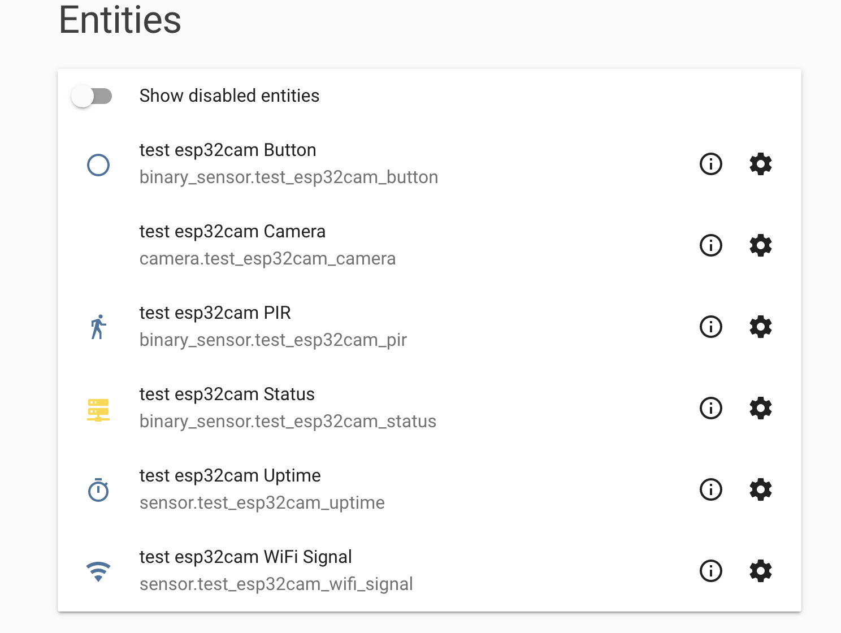Toggle Show disabled entities switch
841x633 pixels.
(92, 96)
